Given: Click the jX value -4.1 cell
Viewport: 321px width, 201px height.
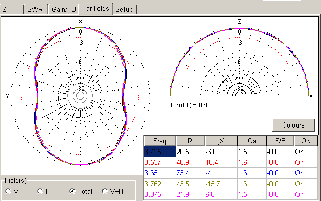Looking at the screenshot, I should pyautogui.click(x=221, y=173).
